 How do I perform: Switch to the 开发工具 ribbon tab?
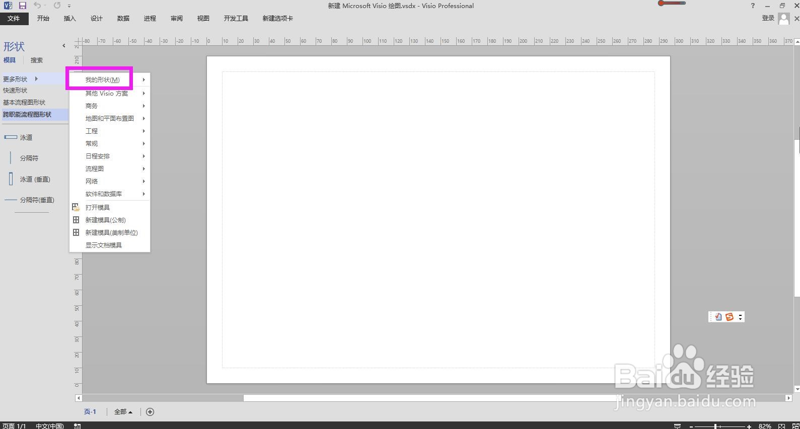[236, 19]
